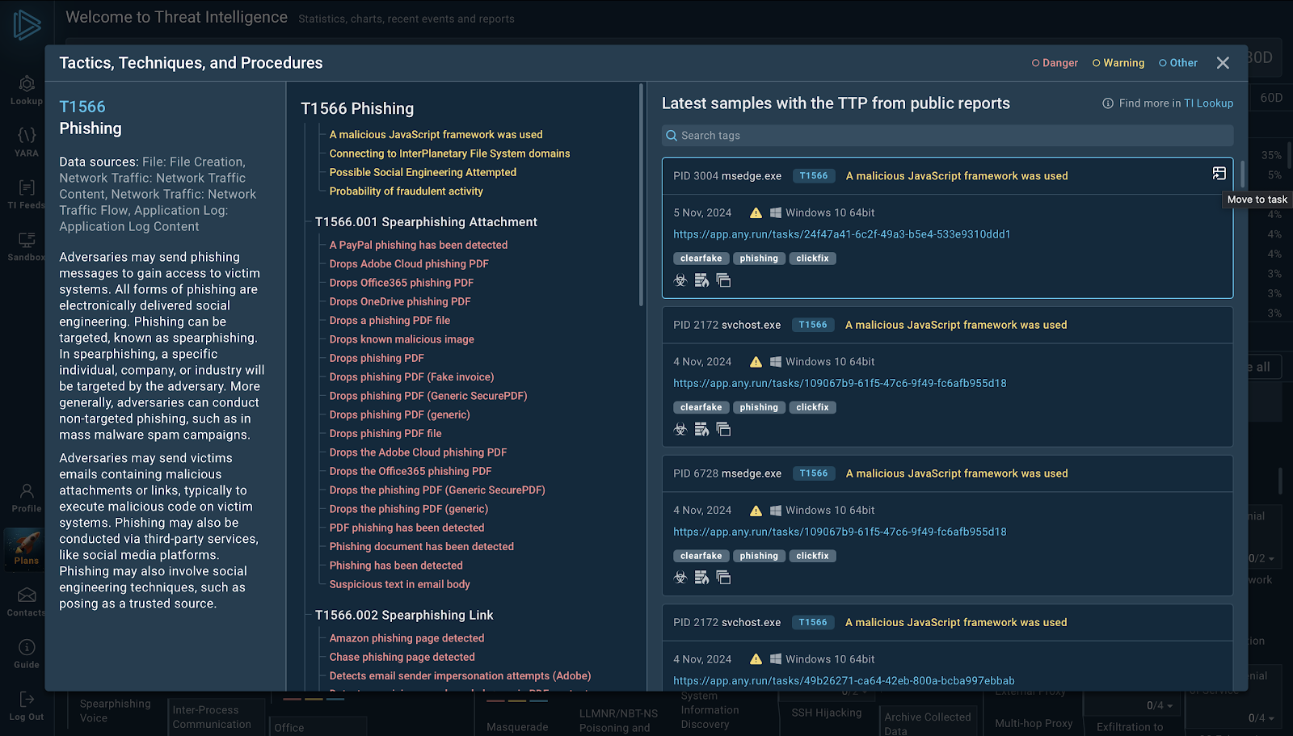Click the stacked windows icon in PID 3004 card
This screenshot has width=1293, height=736.
click(723, 280)
